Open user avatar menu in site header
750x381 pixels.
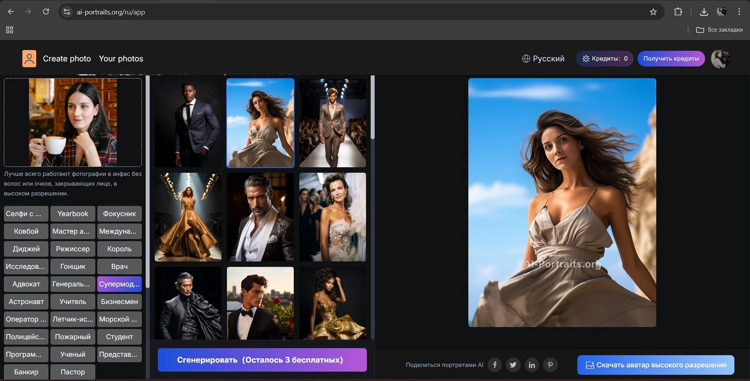[720, 59]
